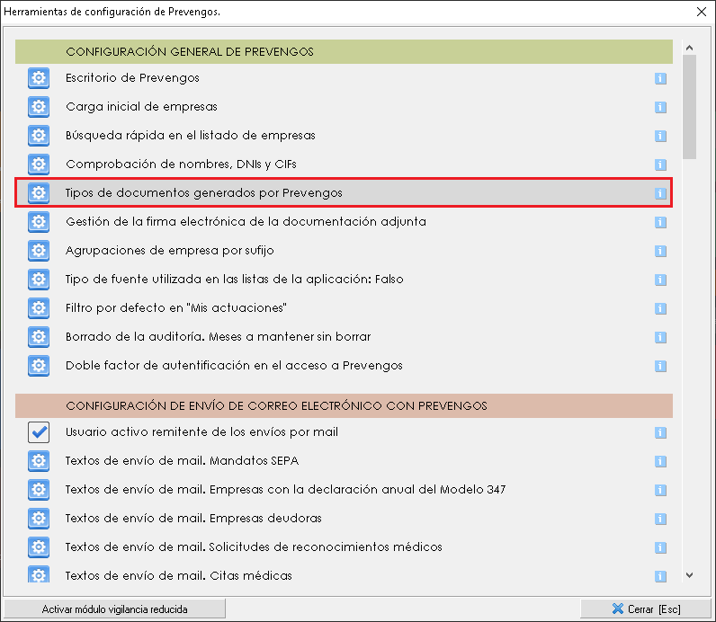Select Comprobación de nombres, DNIs y CIFs
Viewport: 716px width, 622px height.
click(182, 164)
